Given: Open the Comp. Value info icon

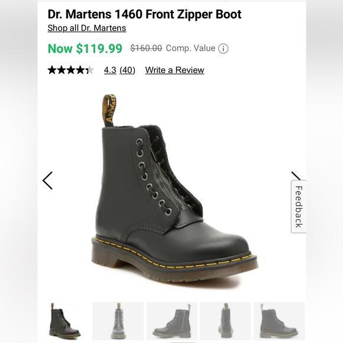Looking at the screenshot, I should 223,48.
